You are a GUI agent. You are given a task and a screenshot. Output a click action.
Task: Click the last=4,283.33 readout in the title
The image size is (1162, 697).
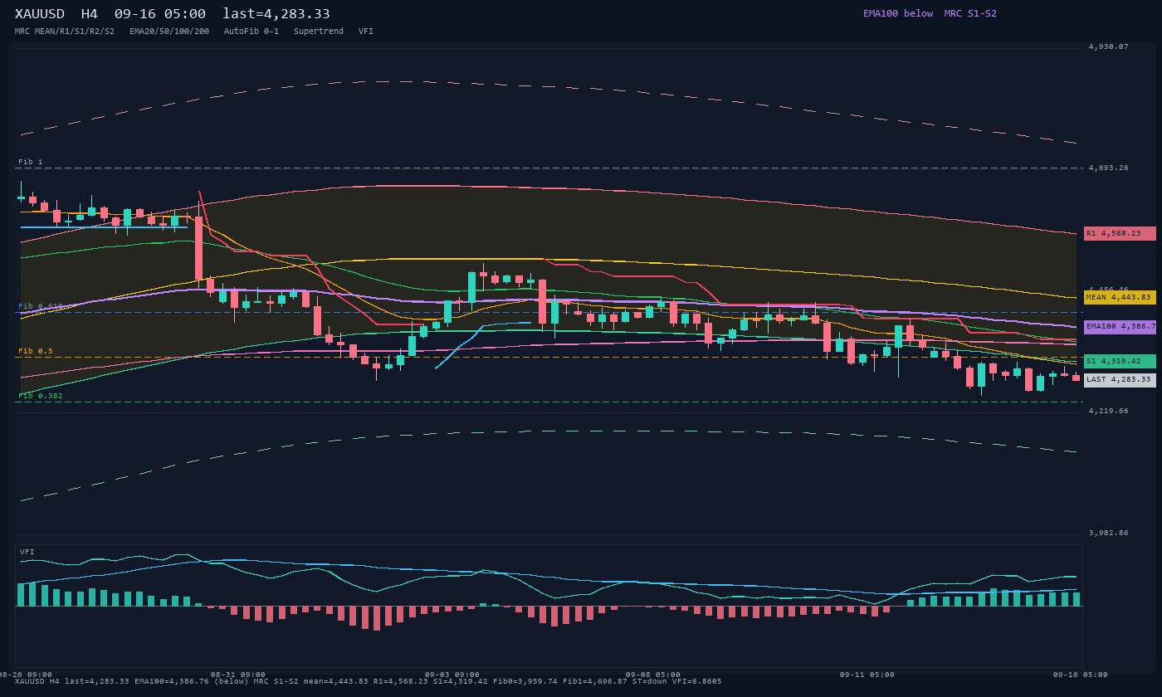pos(276,14)
